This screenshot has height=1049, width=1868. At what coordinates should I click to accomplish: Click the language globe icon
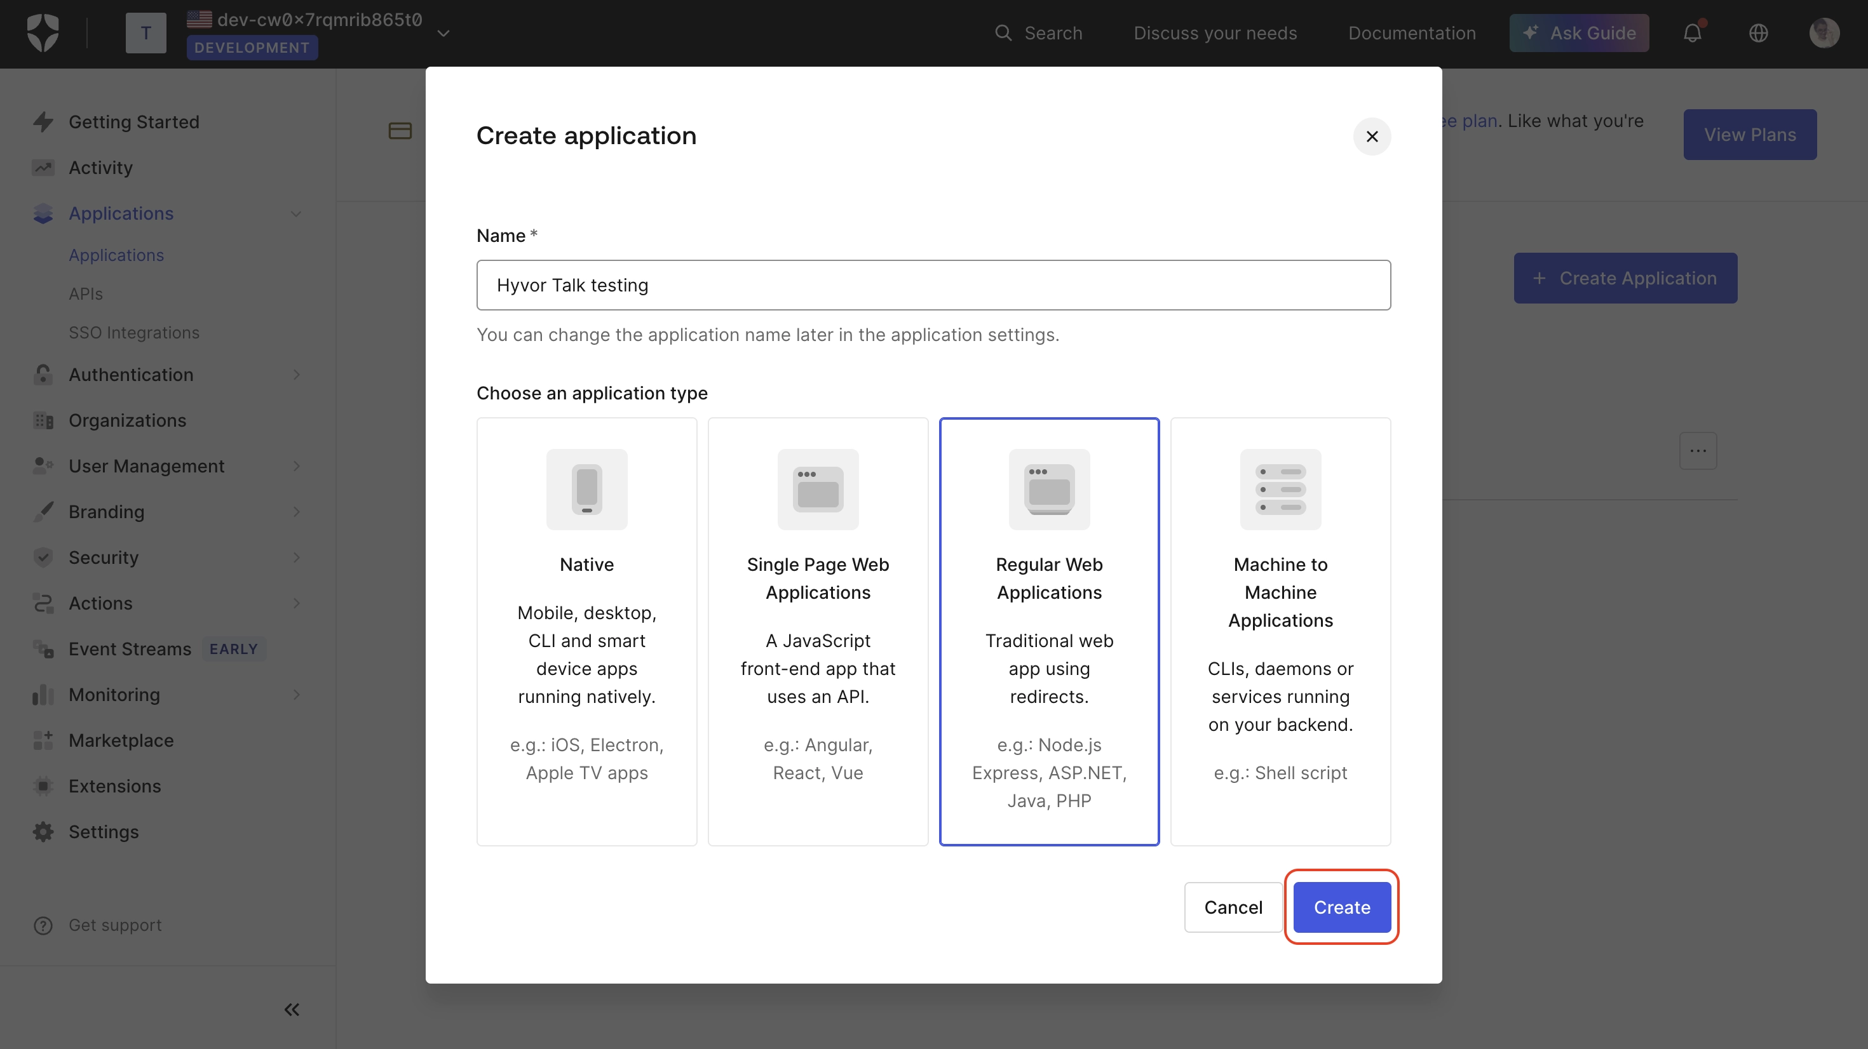click(x=1758, y=34)
